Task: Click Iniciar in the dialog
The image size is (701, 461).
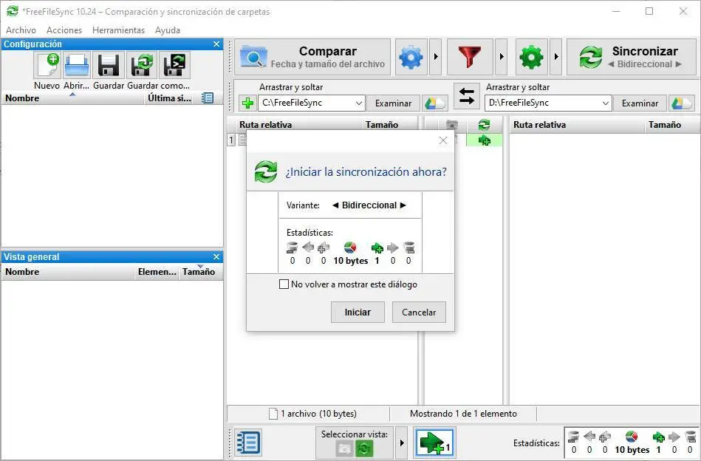Action: [358, 312]
